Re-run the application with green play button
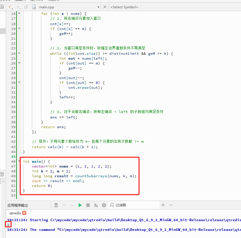This screenshot has height=238, width=241. pos(80,205)
